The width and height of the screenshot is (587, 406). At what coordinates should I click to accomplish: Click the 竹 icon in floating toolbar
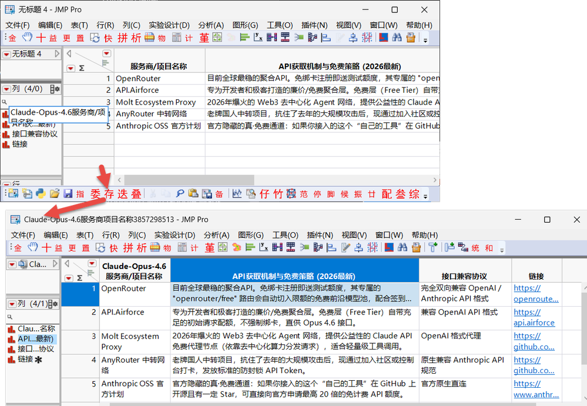pos(278,194)
